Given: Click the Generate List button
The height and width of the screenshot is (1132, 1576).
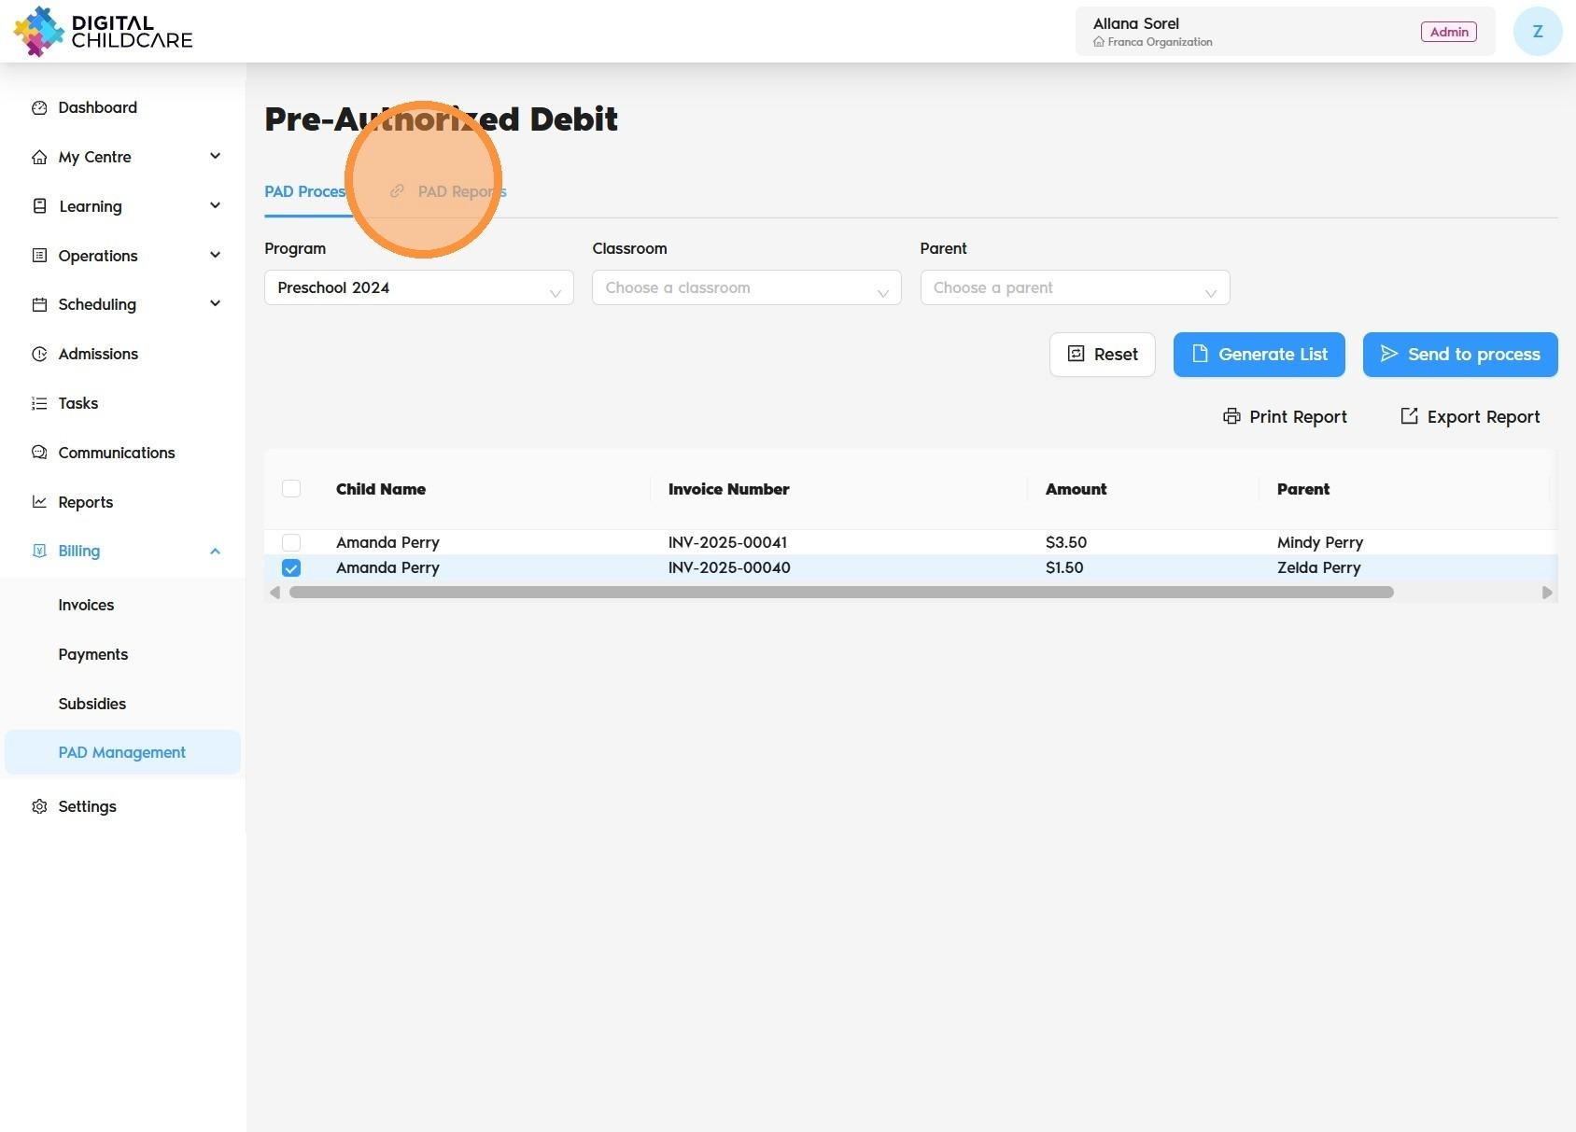Looking at the screenshot, I should pyautogui.click(x=1259, y=355).
